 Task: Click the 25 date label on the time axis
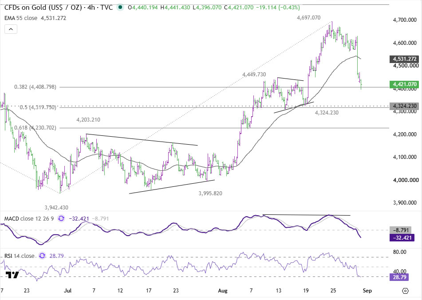pyautogui.click(x=333, y=291)
